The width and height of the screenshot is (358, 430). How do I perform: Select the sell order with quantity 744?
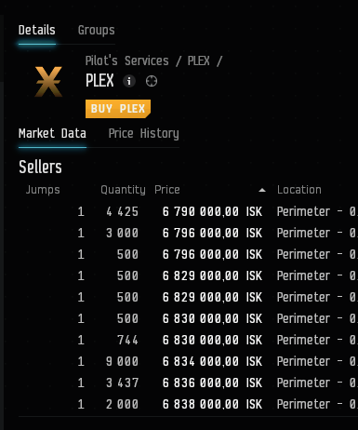coord(188,340)
